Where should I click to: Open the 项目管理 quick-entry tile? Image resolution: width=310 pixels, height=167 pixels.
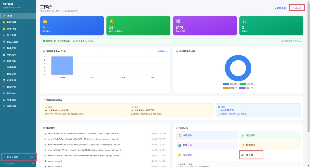pos(207,155)
